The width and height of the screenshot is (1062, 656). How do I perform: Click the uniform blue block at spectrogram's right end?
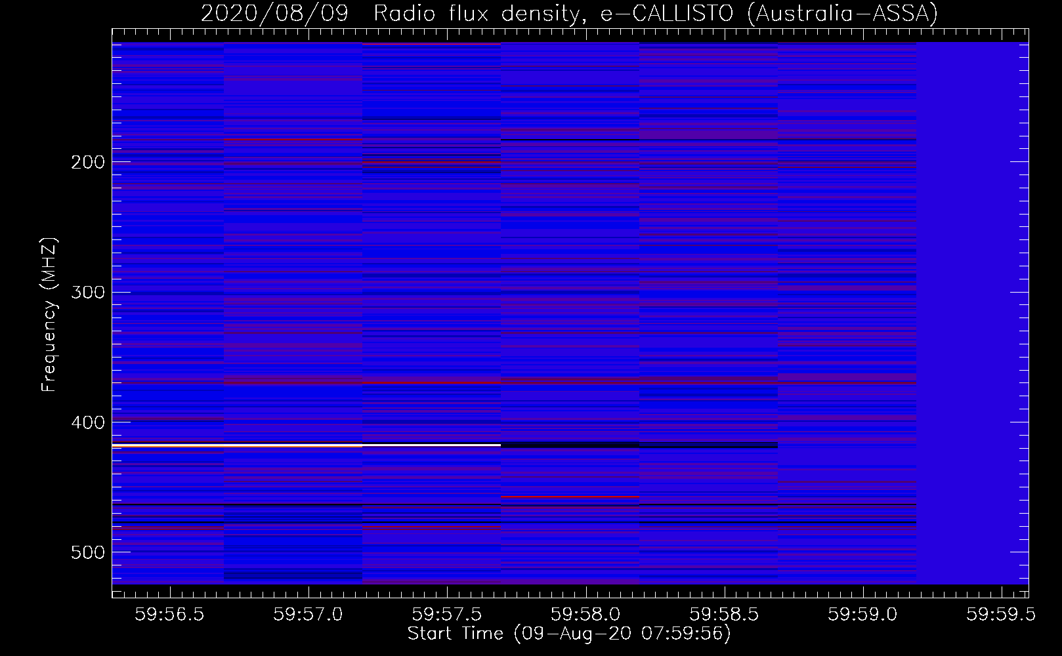pos(972,313)
